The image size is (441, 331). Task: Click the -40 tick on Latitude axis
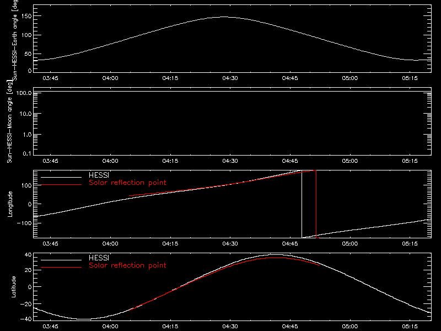point(26,319)
